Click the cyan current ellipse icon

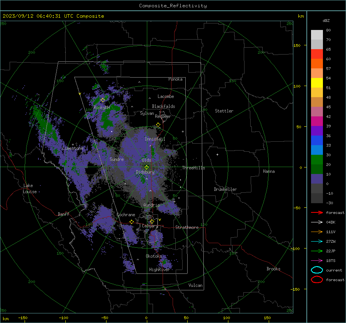point(317,270)
